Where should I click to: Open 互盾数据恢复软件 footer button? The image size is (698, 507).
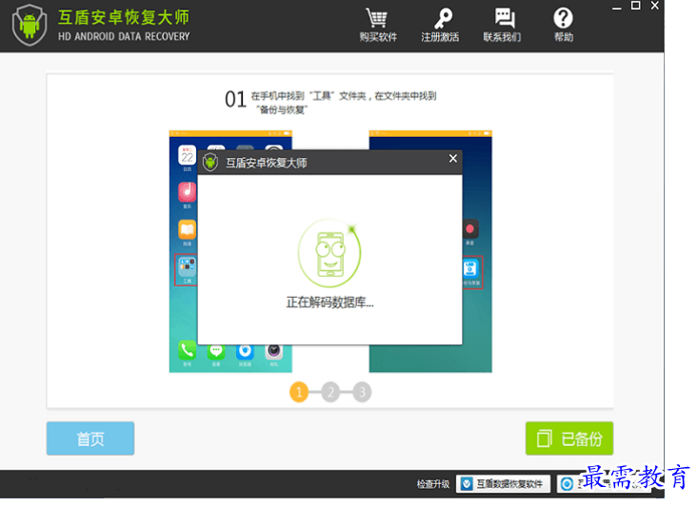503,484
